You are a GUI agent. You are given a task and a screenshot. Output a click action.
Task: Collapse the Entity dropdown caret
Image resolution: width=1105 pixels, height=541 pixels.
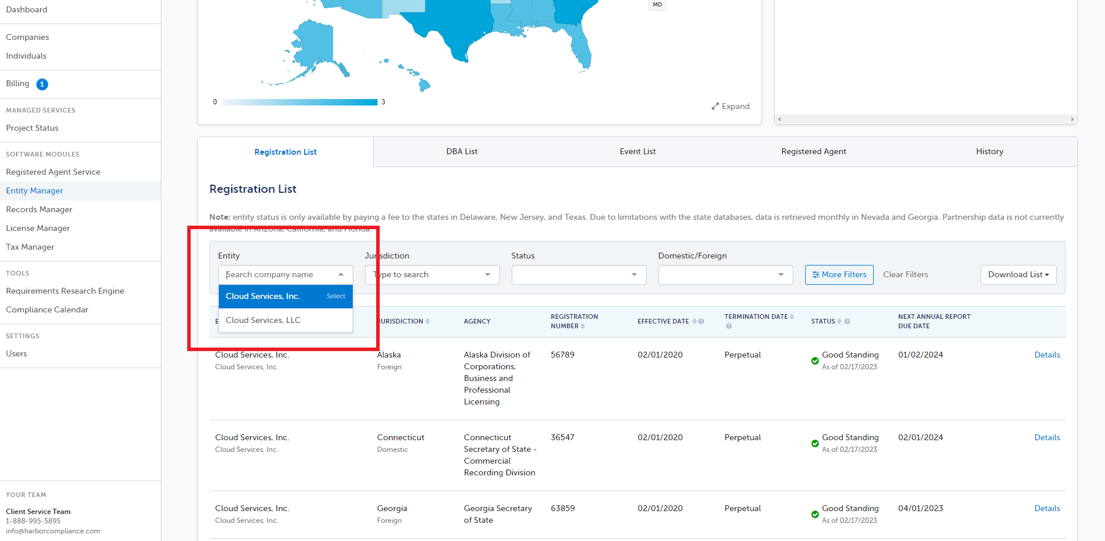point(341,274)
